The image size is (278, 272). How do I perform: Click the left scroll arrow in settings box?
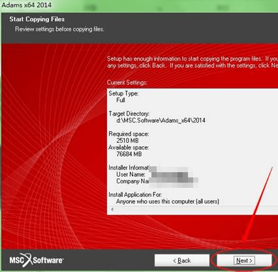pyautogui.click(x=112, y=209)
